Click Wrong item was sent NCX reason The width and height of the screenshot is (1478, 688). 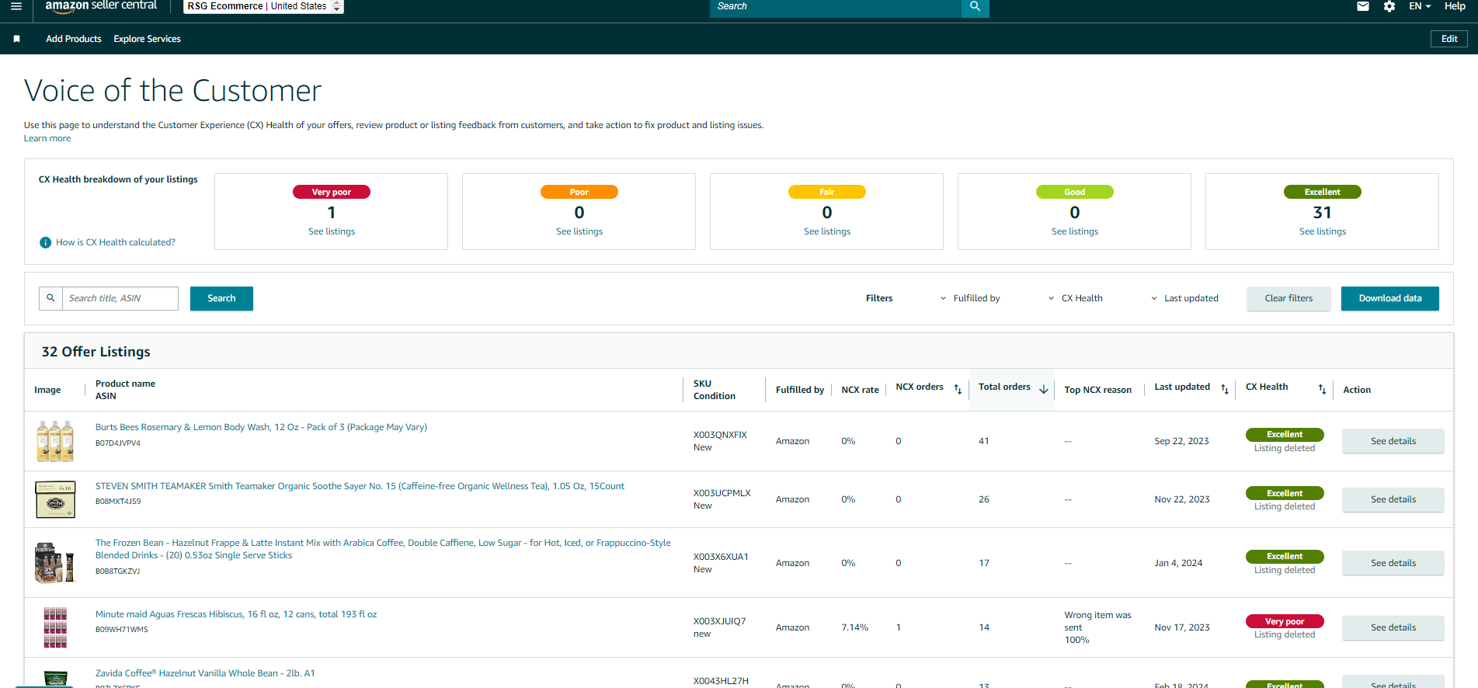tap(1098, 621)
